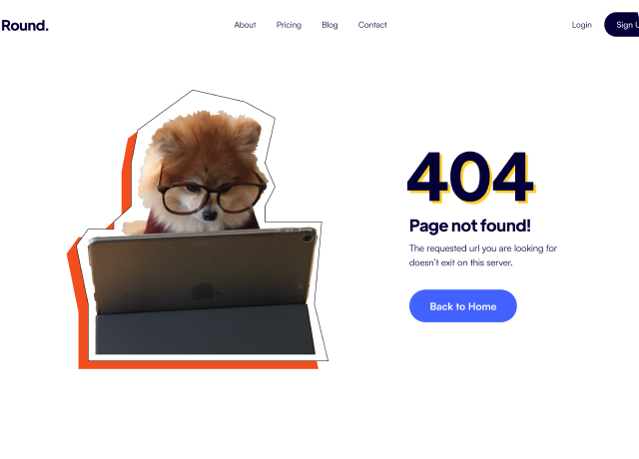Image resolution: width=639 pixels, height=459 pixels.
Task: Navigate to the Contact page
Action: point(372,25)
